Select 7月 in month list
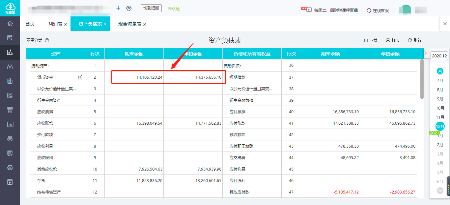Image resolution: width=450 pixels, height=205 pixels. [440, 80]
